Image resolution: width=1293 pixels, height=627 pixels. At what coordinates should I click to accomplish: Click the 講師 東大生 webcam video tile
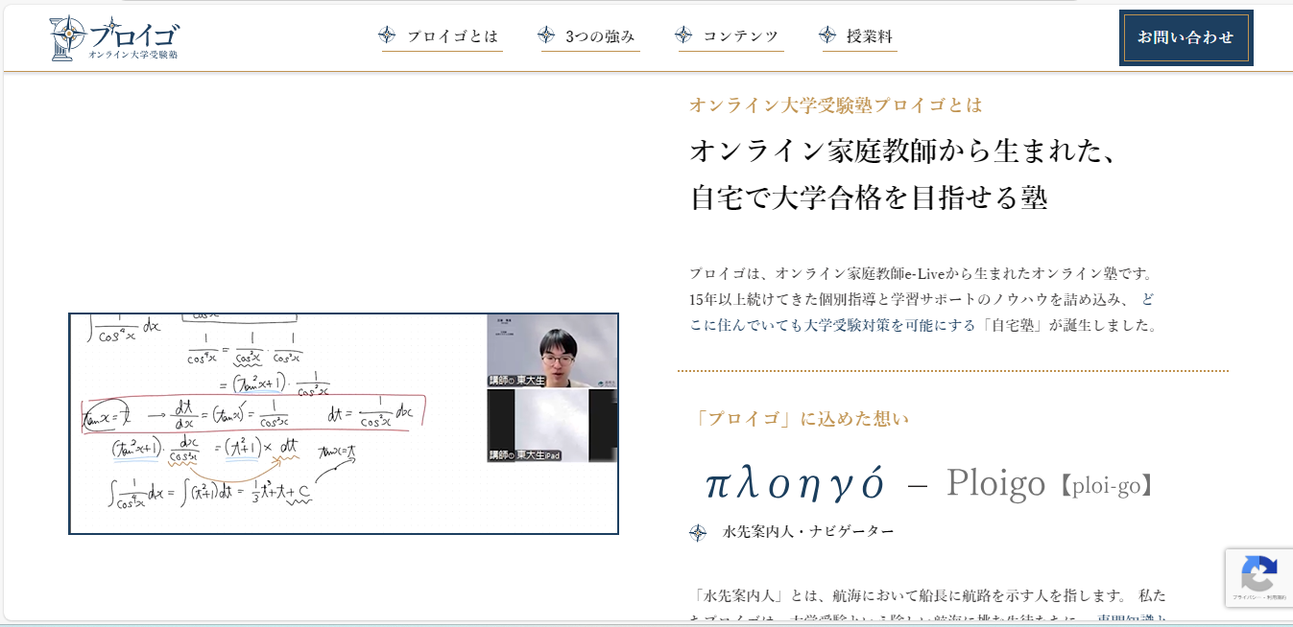(x=552, y=351)
